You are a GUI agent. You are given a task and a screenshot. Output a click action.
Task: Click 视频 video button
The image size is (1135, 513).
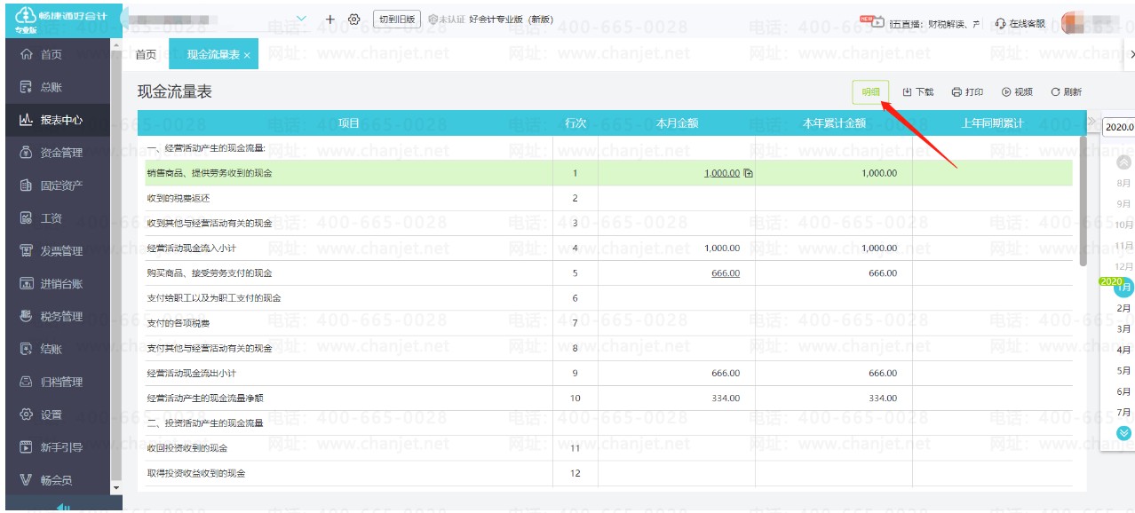(x=1017, y=92)
